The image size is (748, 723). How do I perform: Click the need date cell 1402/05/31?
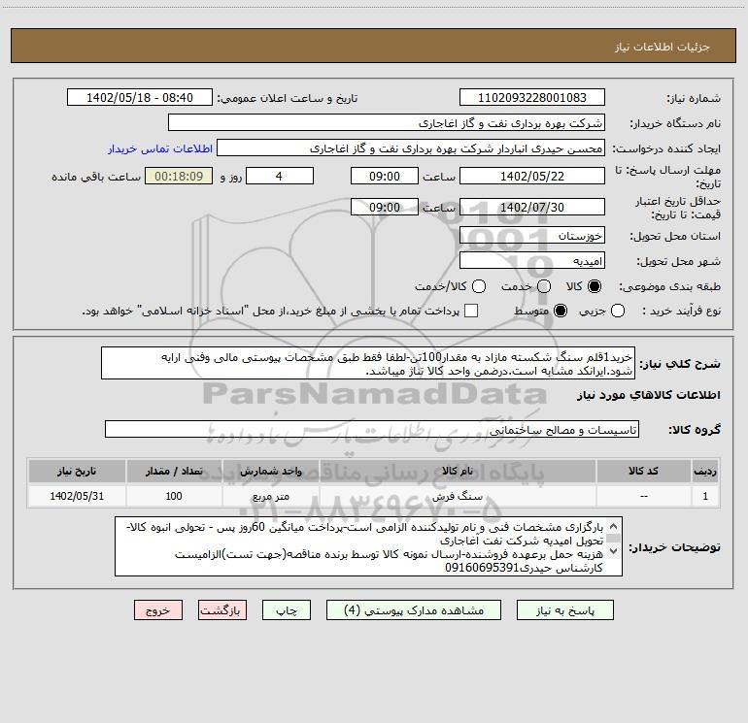click(x=77, y=496)
